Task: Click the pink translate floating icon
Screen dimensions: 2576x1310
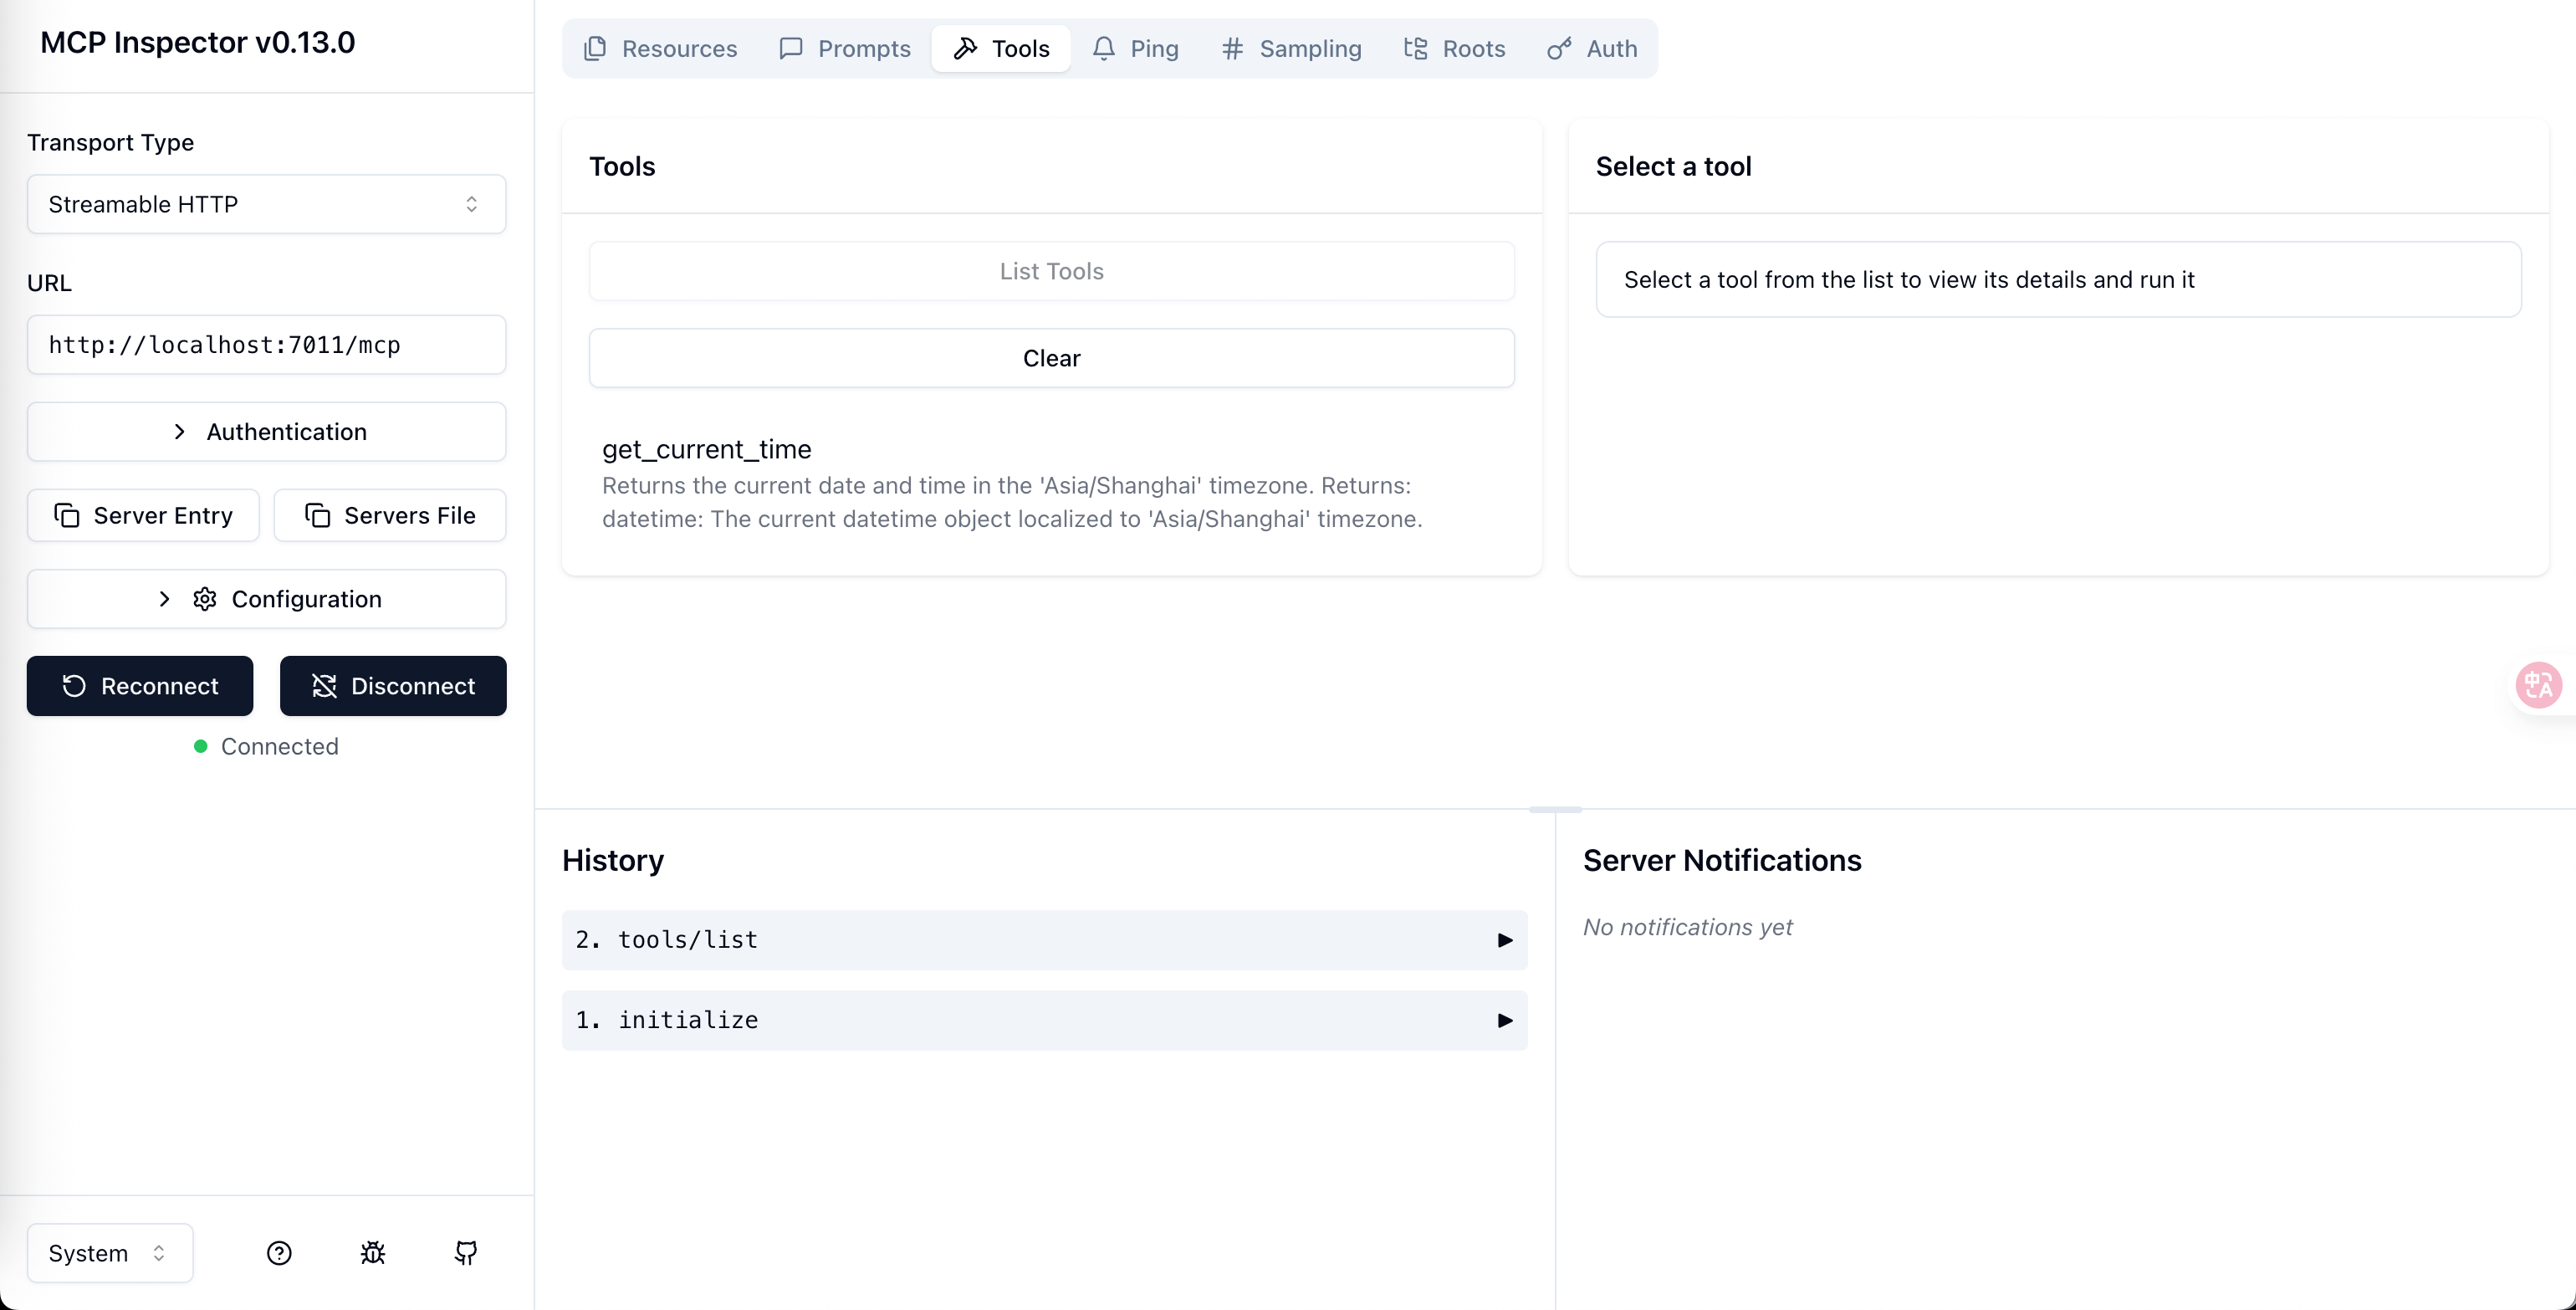Action: pos(2538,685)
